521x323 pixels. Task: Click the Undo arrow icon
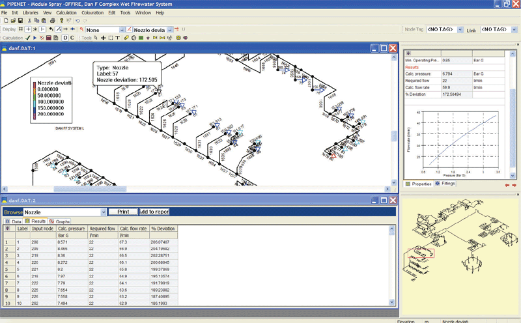[x=77, y=21]
